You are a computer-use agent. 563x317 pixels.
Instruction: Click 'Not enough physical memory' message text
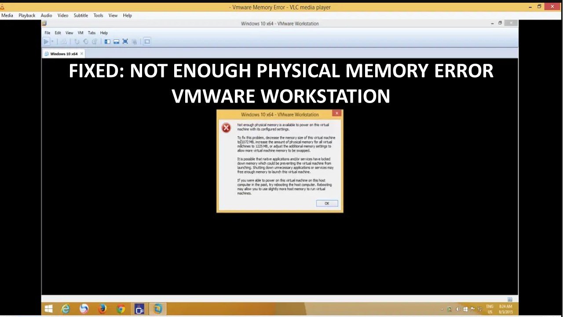coord(283,127)
